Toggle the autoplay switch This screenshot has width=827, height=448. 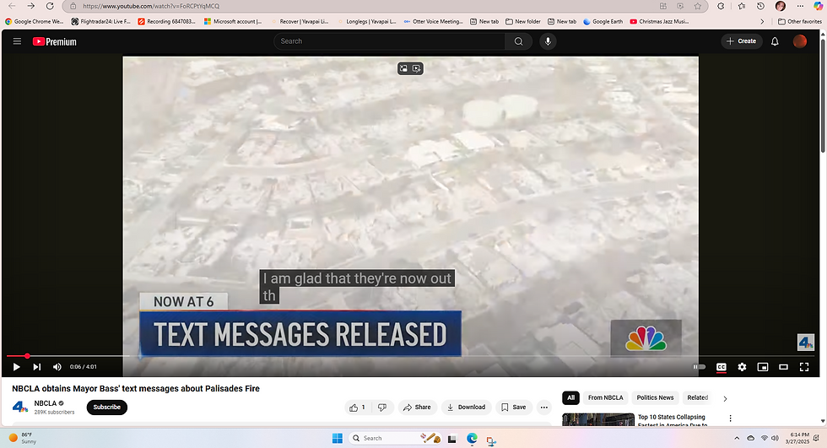(700, 367)
